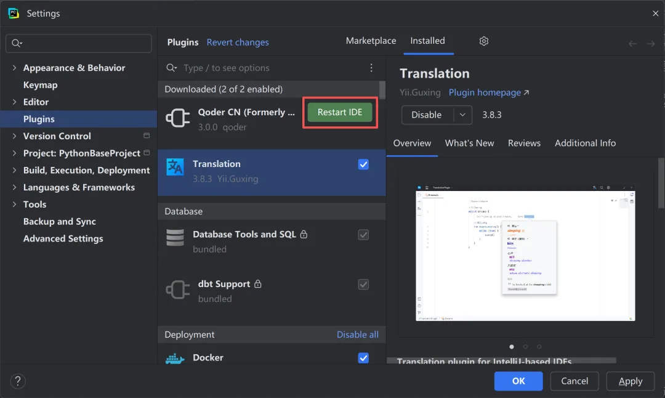Select the second screenshot carousel dot
This screenshot has height=398, width=665.
coord(525,347)
